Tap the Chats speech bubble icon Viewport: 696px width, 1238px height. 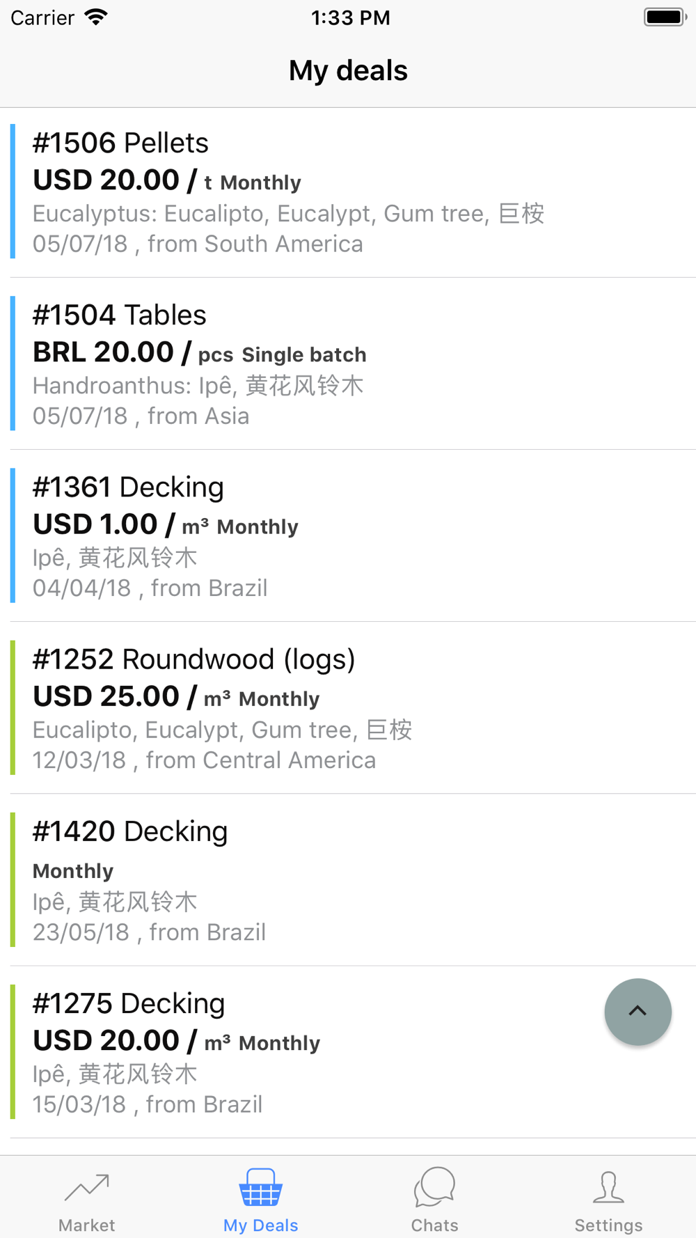pyautogui.click(x=434, y=1187)
